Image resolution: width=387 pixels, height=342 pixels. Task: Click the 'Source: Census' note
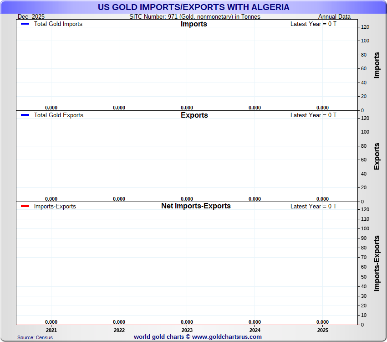(35, 337)
